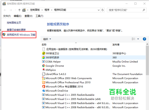149x110 pixels.
Task: Refresh the Programs and Features view
Action: pyautogui.click(x=103, y=10)
